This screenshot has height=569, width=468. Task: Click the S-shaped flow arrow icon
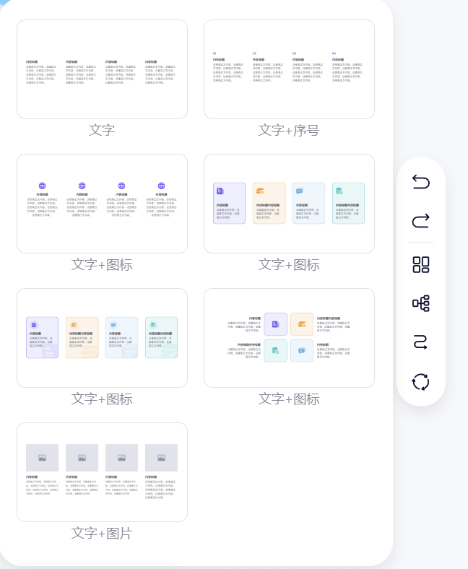pyautogui.click(x=421, y=342)
